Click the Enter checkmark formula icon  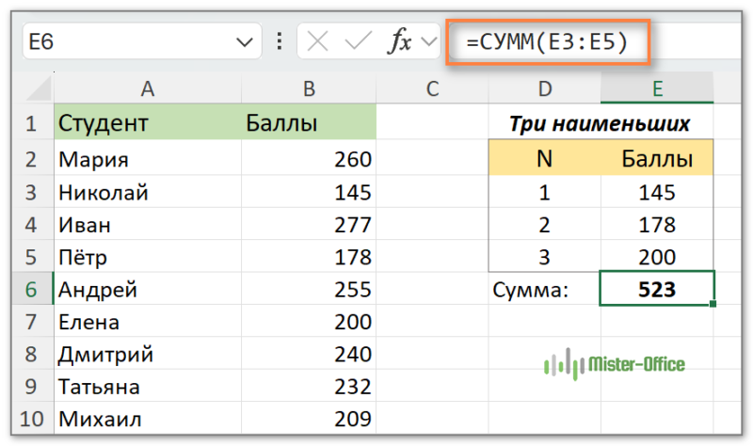pos(357,41)
